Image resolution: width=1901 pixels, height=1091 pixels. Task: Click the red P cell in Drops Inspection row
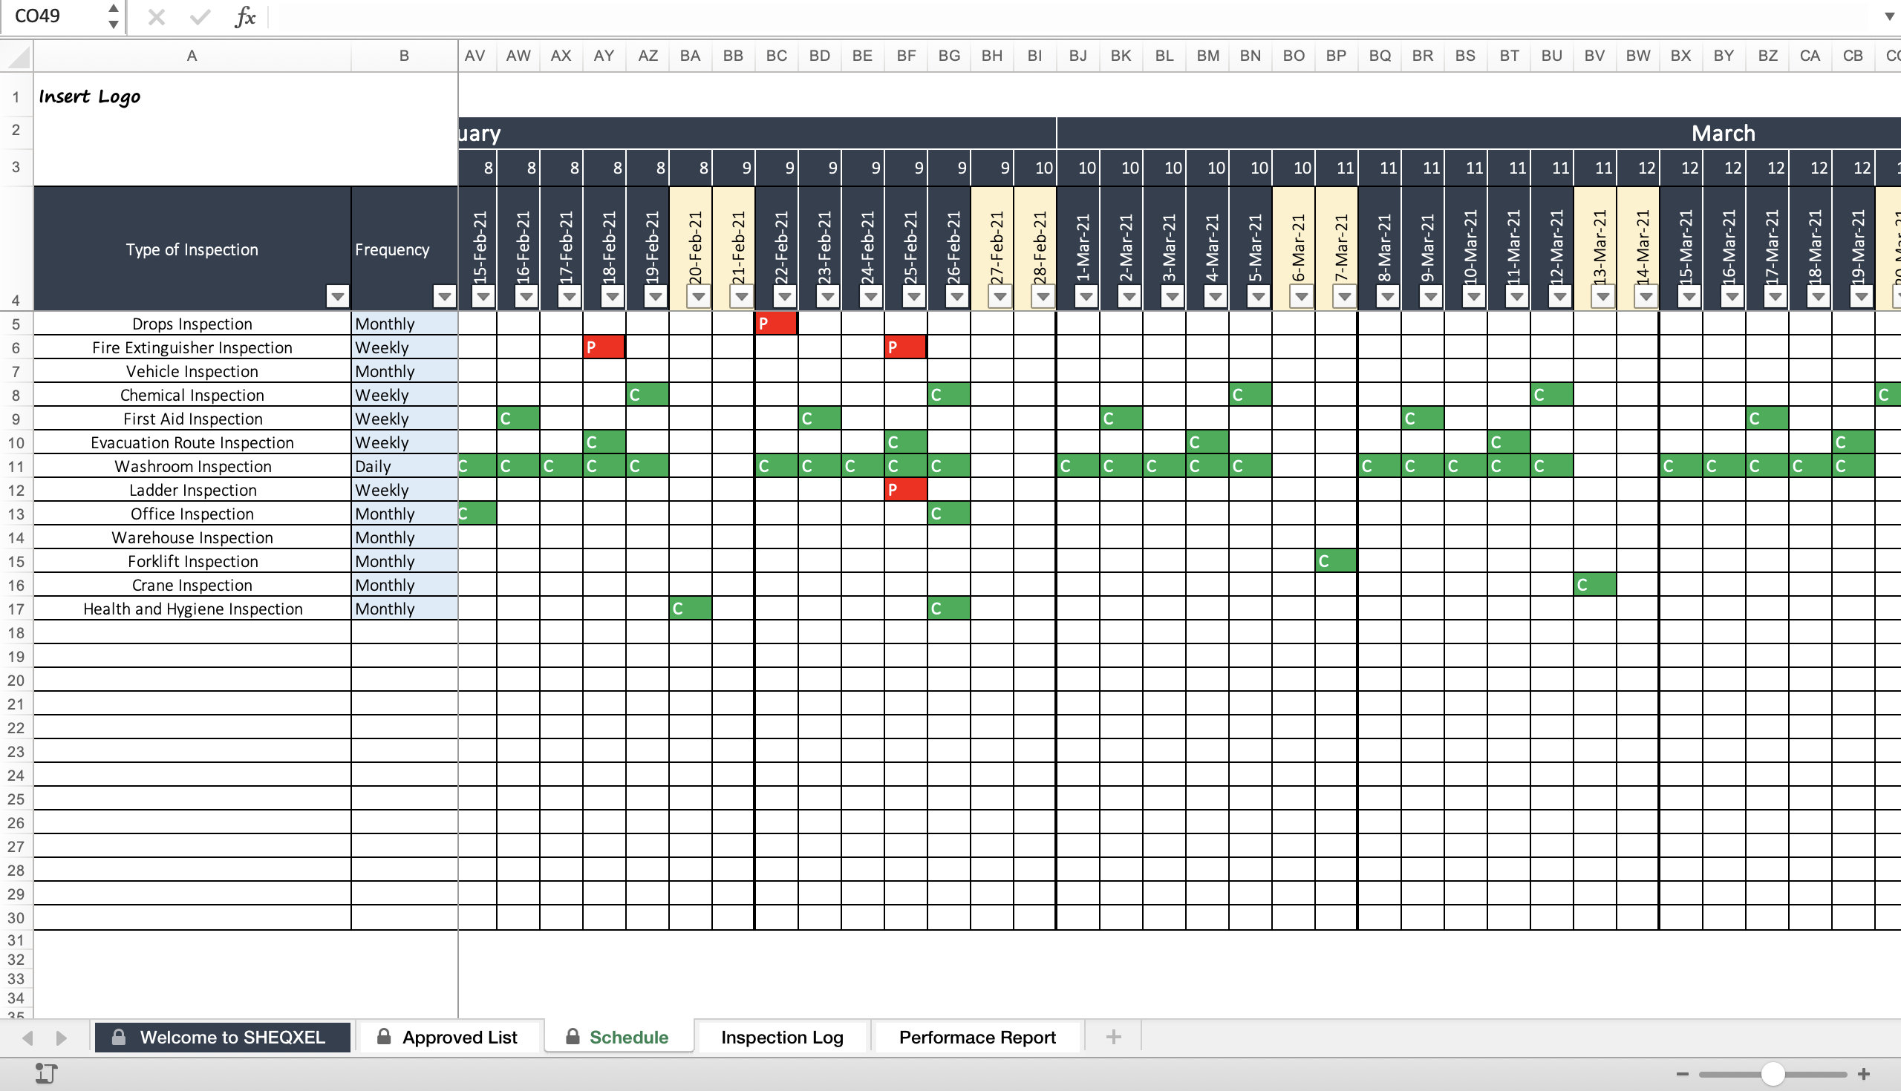click(x=776, y=324)
